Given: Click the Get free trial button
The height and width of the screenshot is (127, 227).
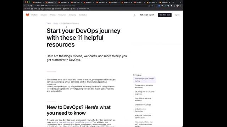Looking at the screenshot, I should click(x=165, y=15).
